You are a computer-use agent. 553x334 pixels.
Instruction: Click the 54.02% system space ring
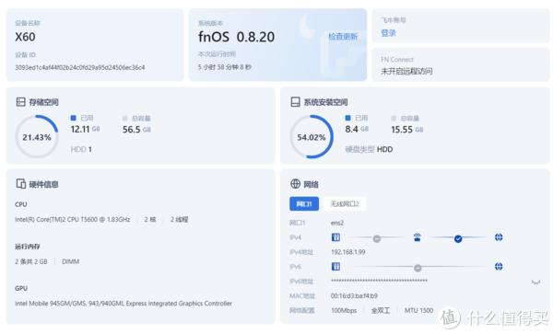(312, 137)
